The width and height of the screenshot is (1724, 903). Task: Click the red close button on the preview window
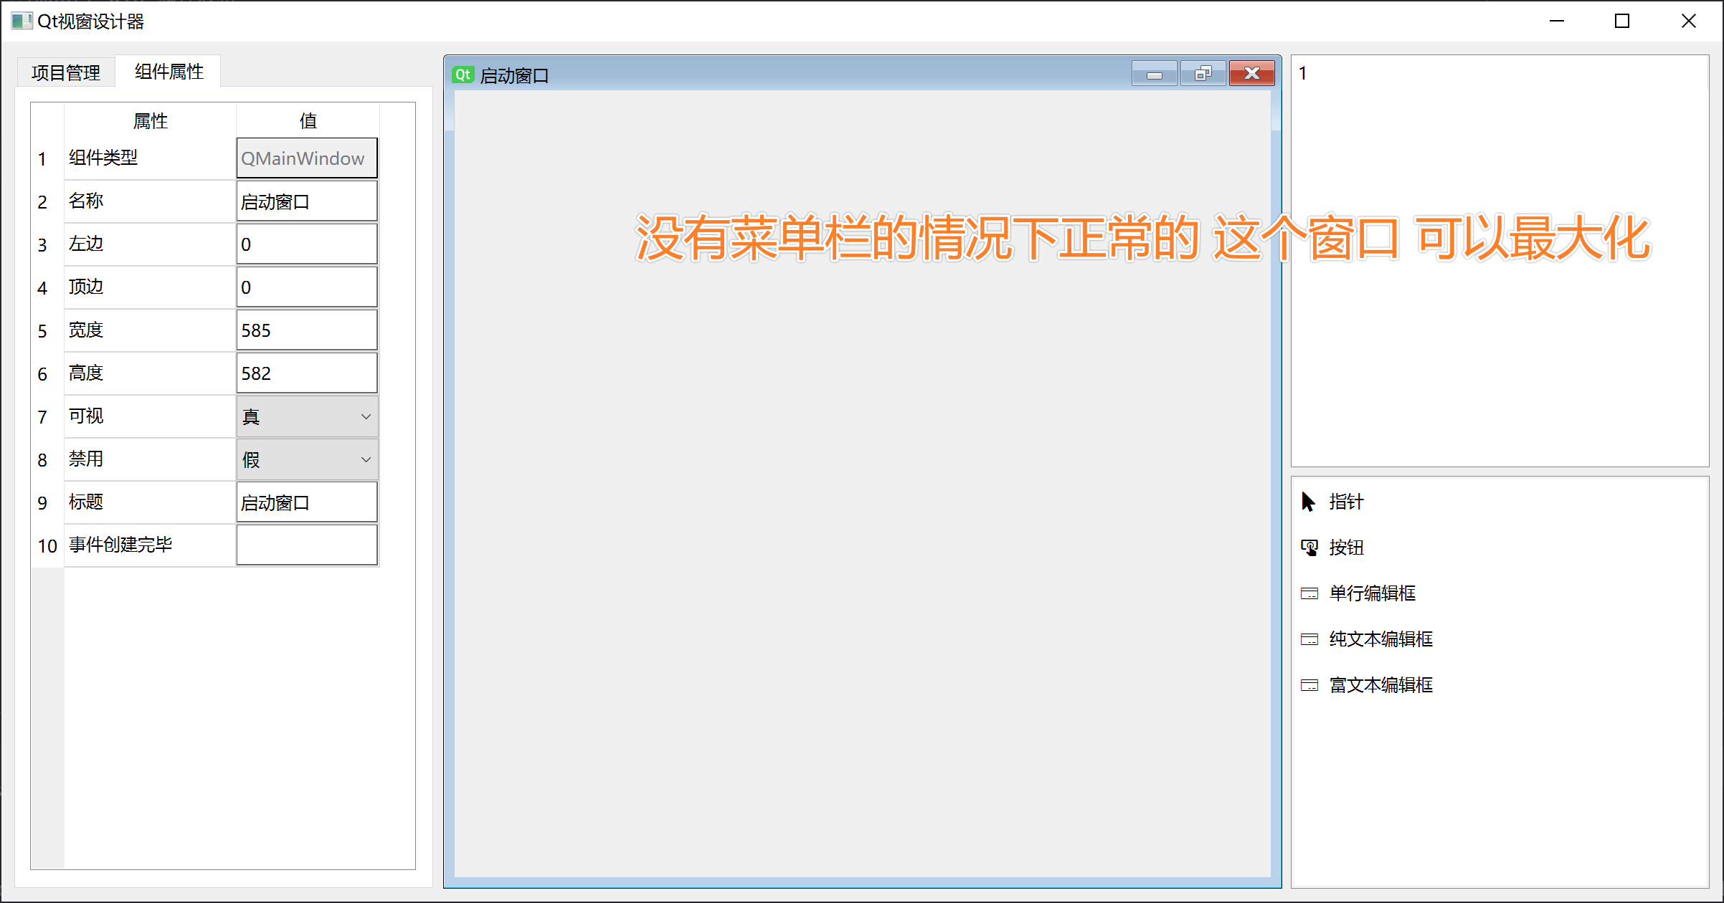[x=1251, y=72]
